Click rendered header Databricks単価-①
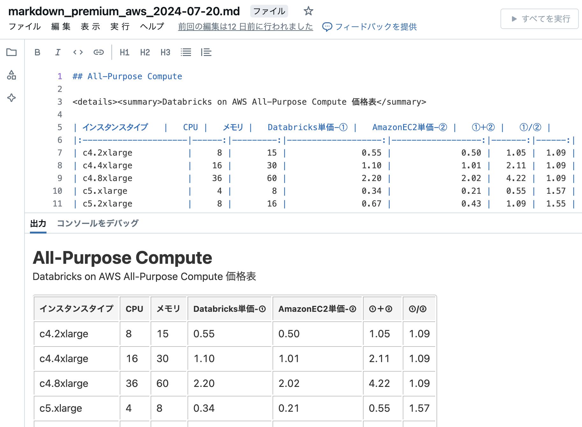 point(230,309)
